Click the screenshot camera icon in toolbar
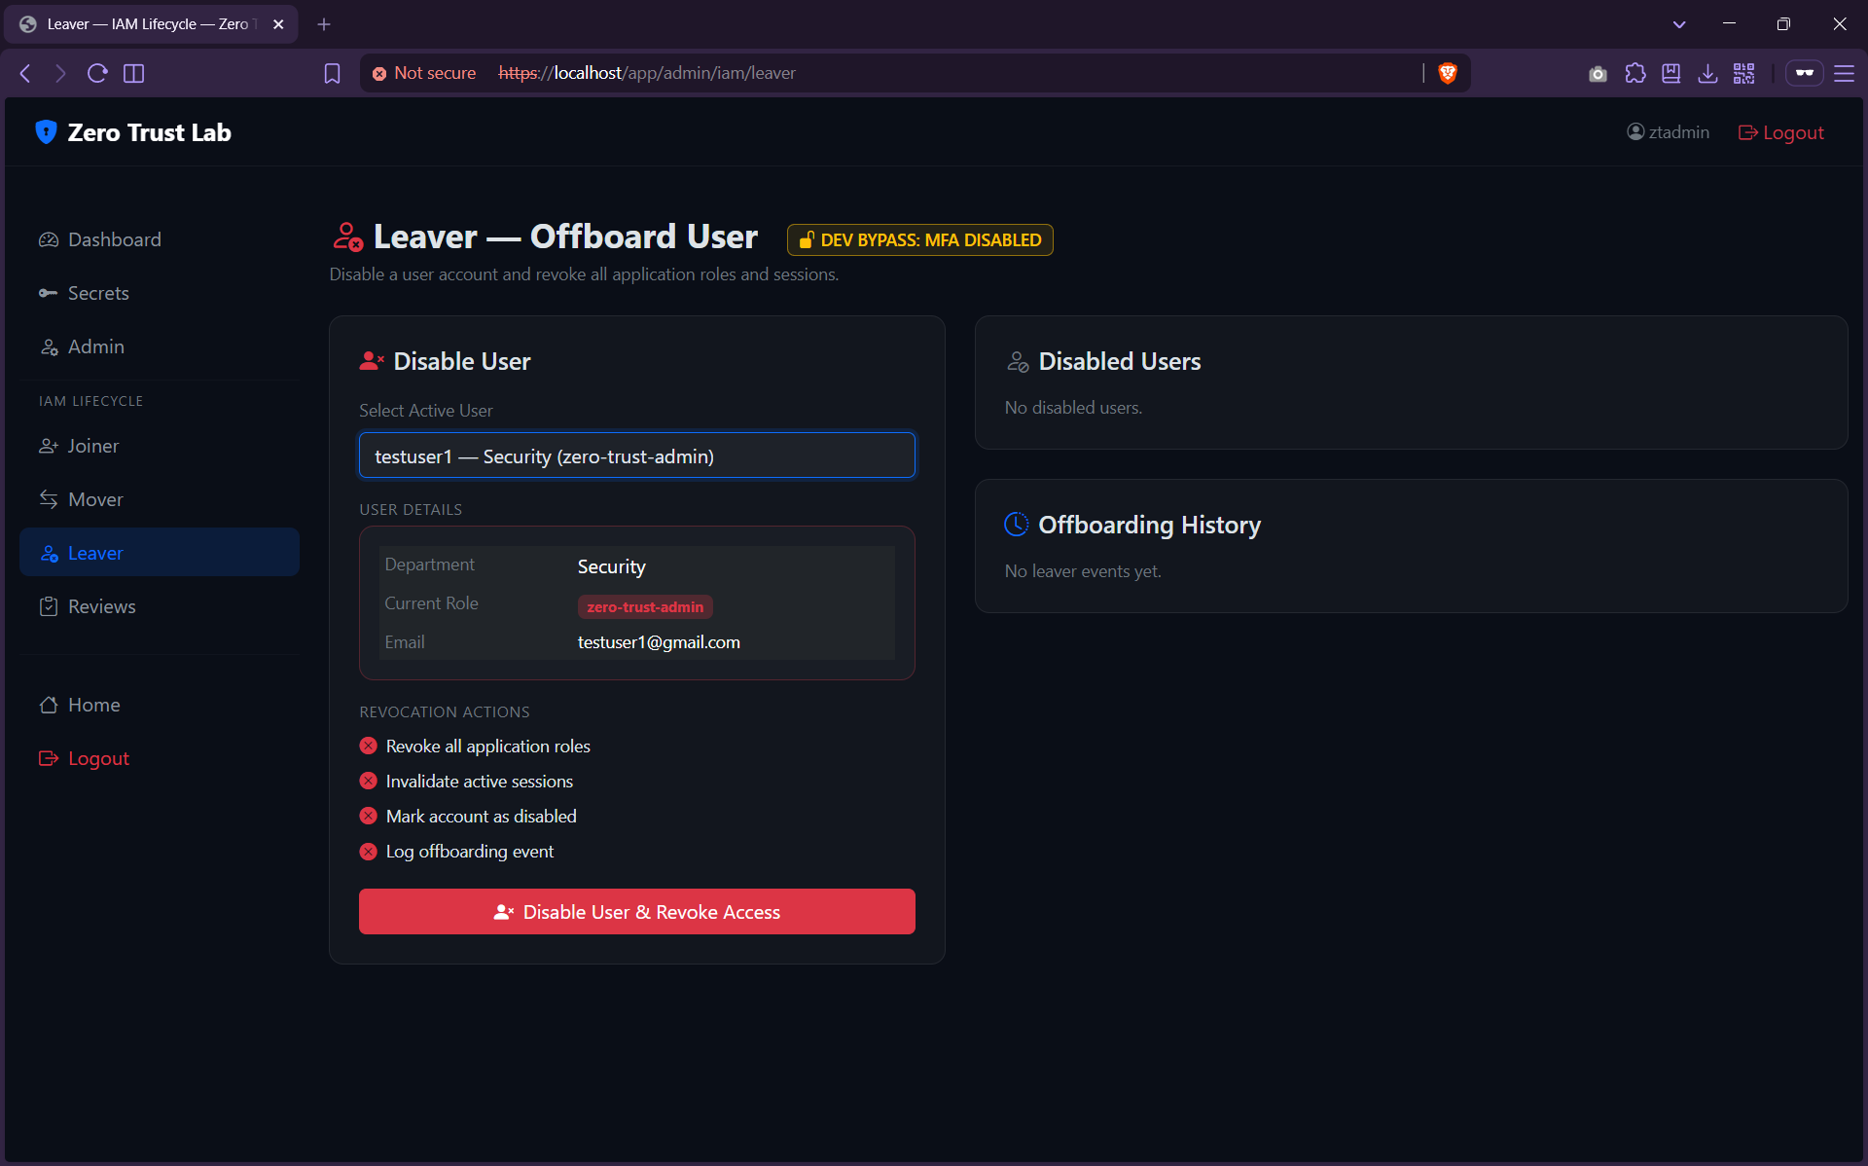The height and width of the screenshot is (1166, 1868). (x=1598, y=73)
